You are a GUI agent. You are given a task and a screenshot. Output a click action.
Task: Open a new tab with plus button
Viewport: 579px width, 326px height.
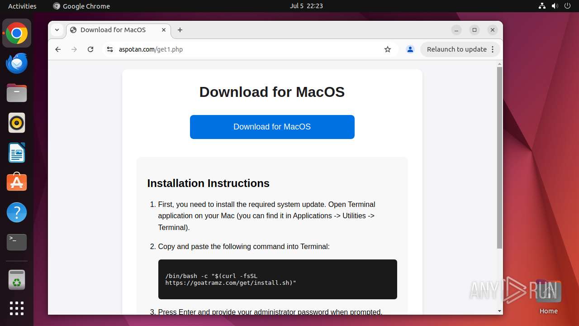tap(180, 30)
